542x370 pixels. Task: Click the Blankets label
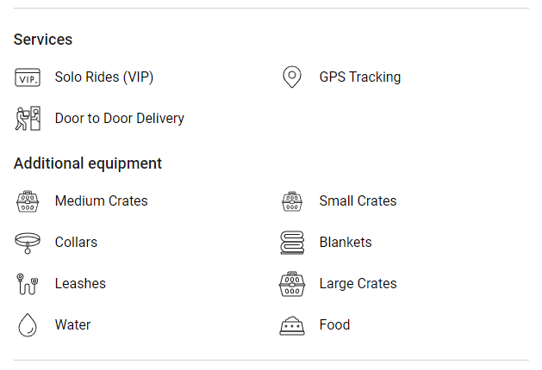[x=346, y=243]
